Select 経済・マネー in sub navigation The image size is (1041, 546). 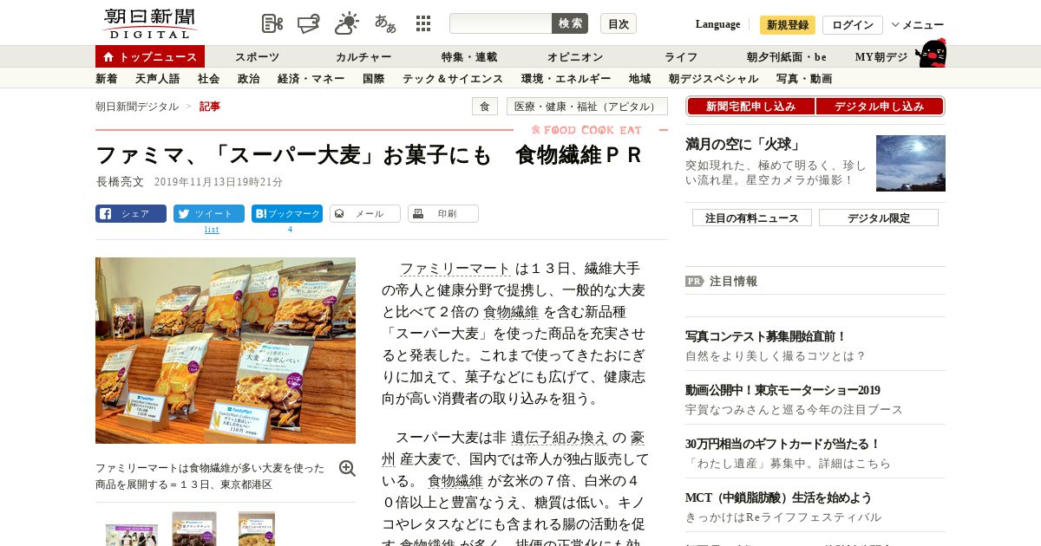pos(311,78)
